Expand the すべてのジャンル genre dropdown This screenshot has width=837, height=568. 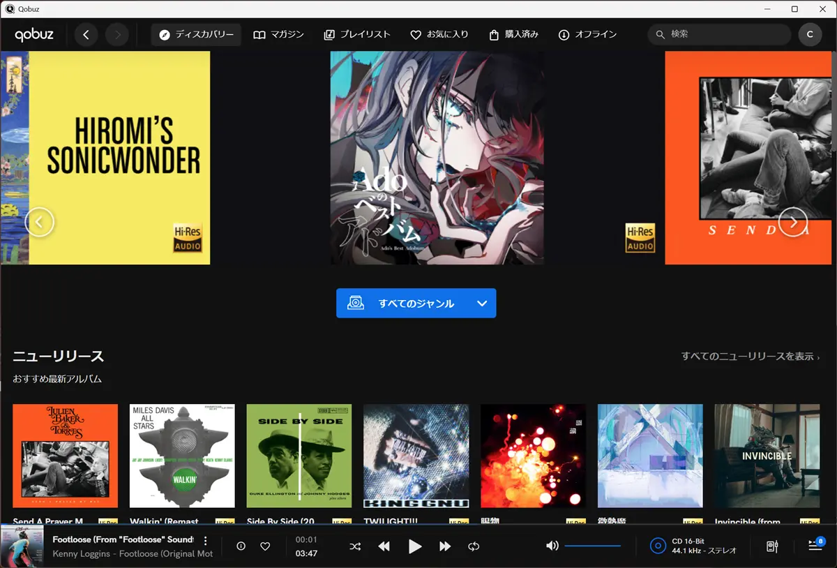pyautogui.click(x=416, y=304)
